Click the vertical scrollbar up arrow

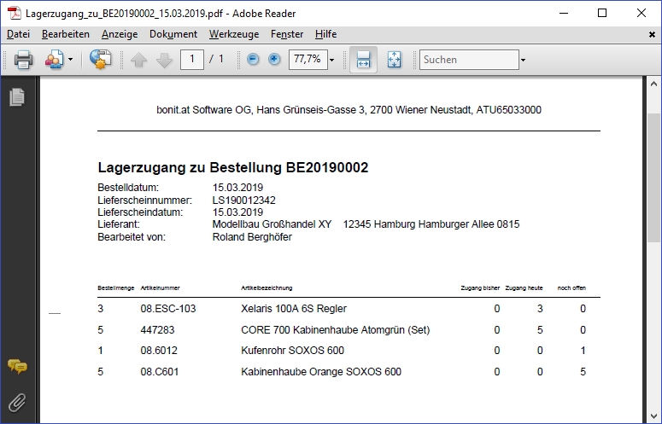(654, 84)
